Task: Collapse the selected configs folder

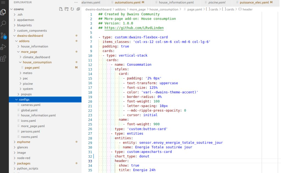Action: (45, 100)
